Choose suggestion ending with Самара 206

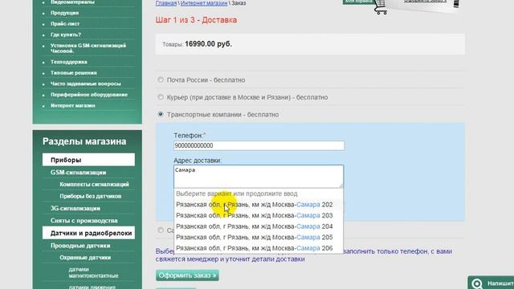259,248
